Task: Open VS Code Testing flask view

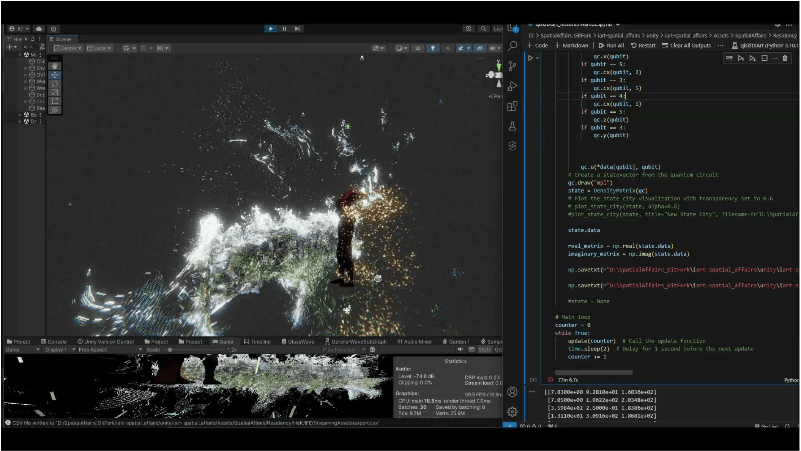Action: [512, 126]
